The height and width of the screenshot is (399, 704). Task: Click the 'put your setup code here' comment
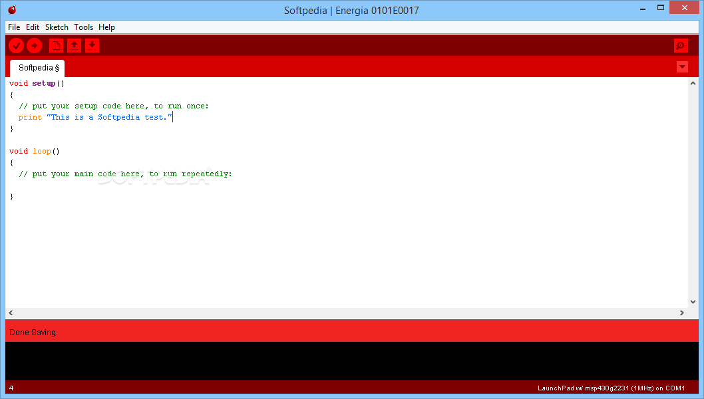point(114,106)
